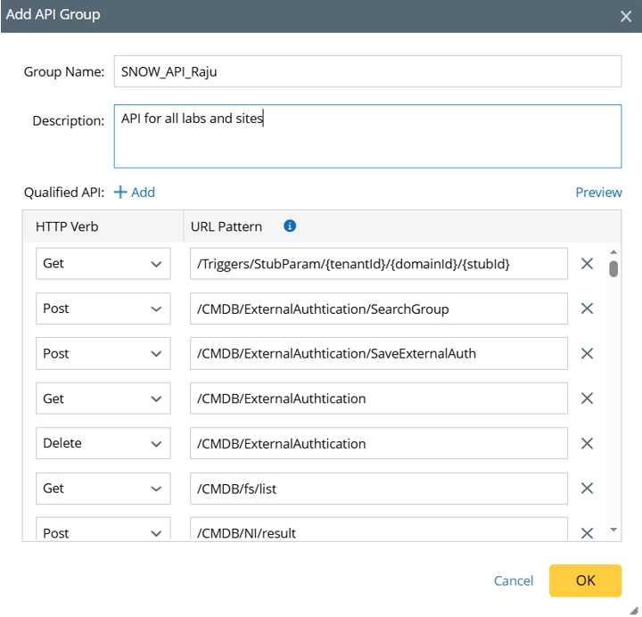Remove the /CMDB/NI/result row
This screenshot has height=617, width=642.
[587, 532]
